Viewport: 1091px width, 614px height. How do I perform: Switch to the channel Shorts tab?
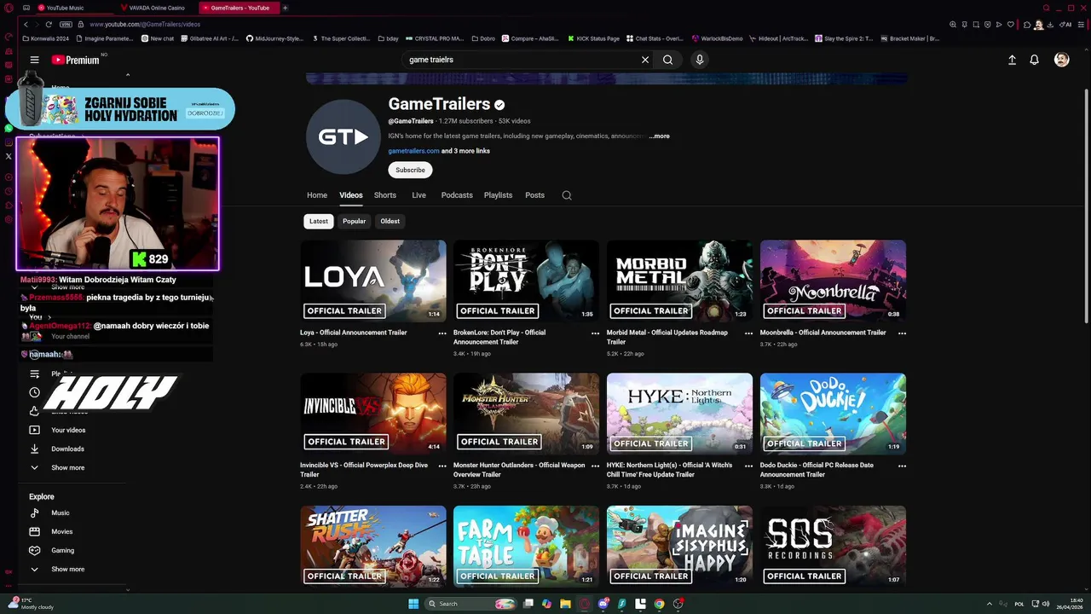(385, 195)
